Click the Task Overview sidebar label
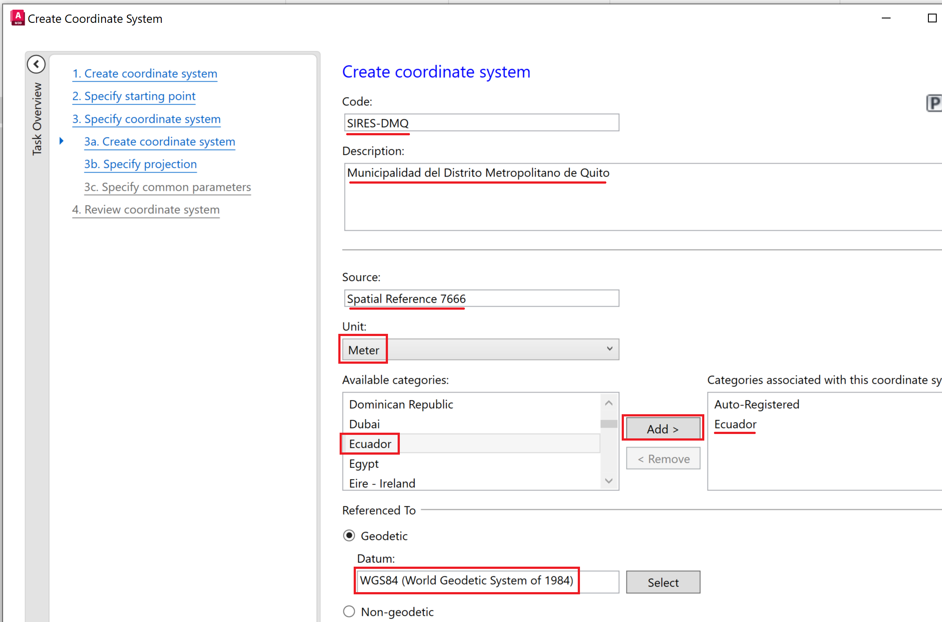This screenshot has height=622, width=942. (36, 116)
